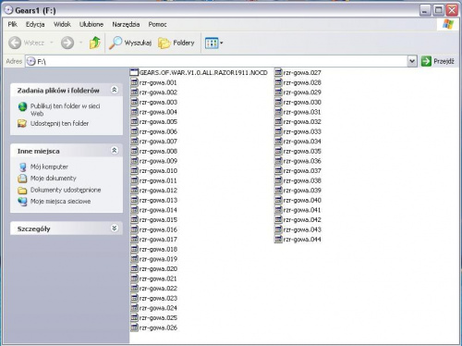Select the rzr-gowa.026 file icon
The height and width of the screenshot is (346, 462).
(134, 327)
